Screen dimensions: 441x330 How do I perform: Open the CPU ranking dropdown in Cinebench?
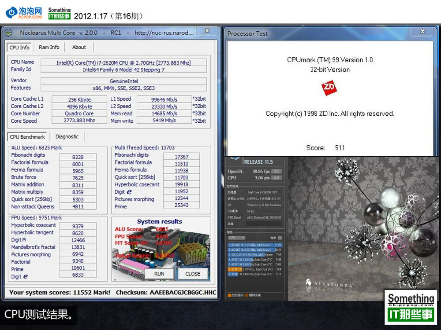click(236, 238)
